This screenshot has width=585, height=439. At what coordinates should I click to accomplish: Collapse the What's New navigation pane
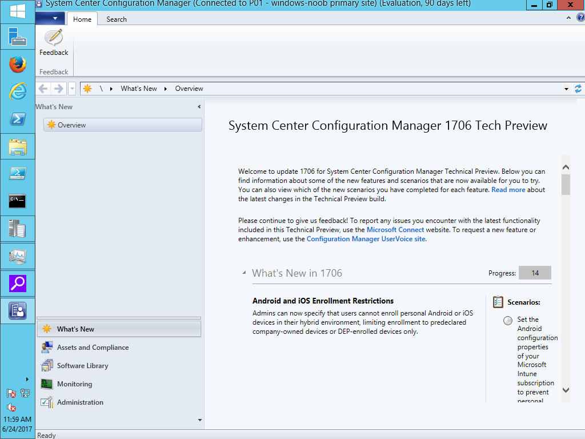coord(199,107)
